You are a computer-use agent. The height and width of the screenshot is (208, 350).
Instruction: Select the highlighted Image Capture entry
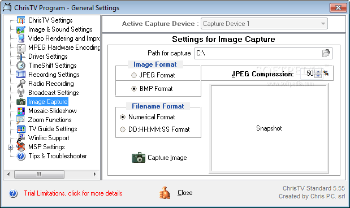[x=47, y=102]
